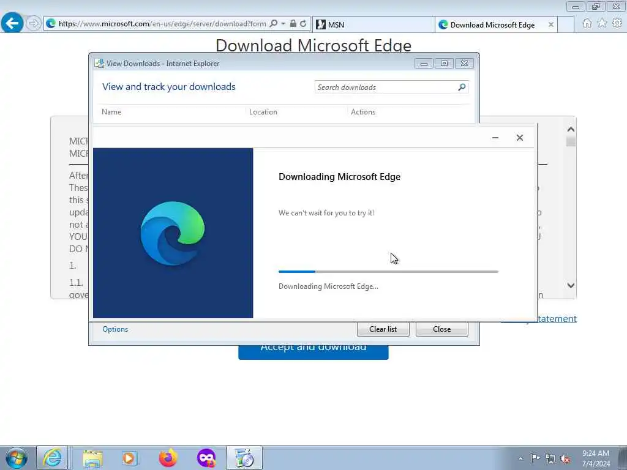
Task: Open the Internet Explorer Home icon
Action: (x=587, y=23)
